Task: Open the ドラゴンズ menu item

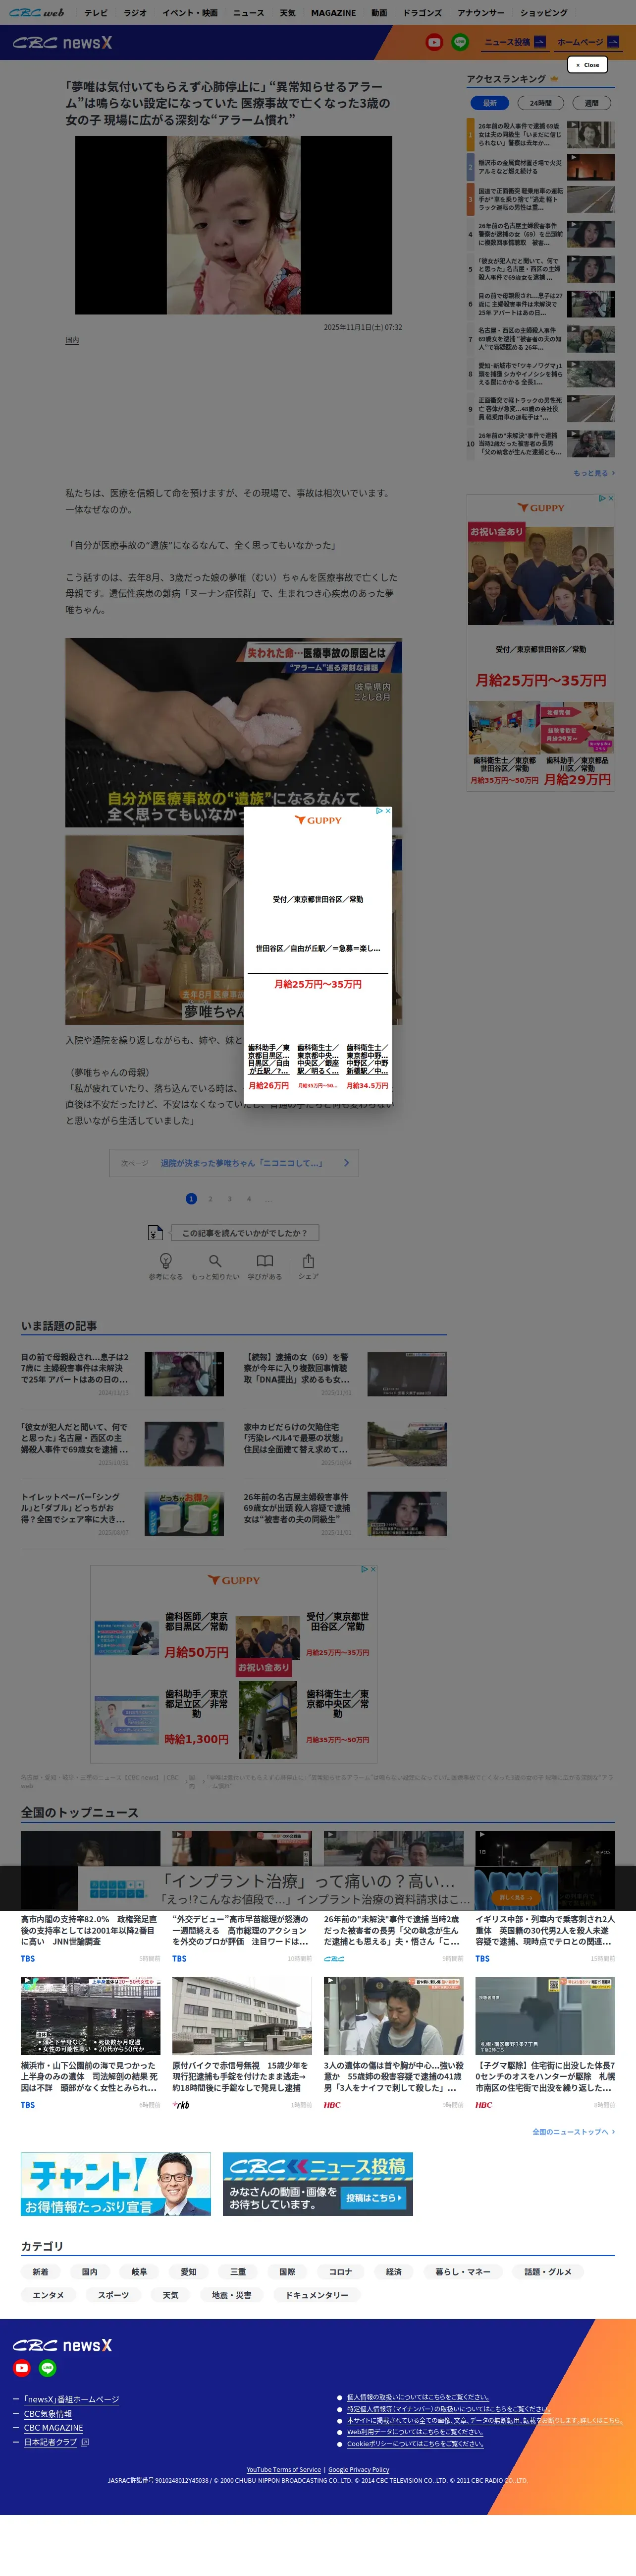Action: [x=423, y=13]
